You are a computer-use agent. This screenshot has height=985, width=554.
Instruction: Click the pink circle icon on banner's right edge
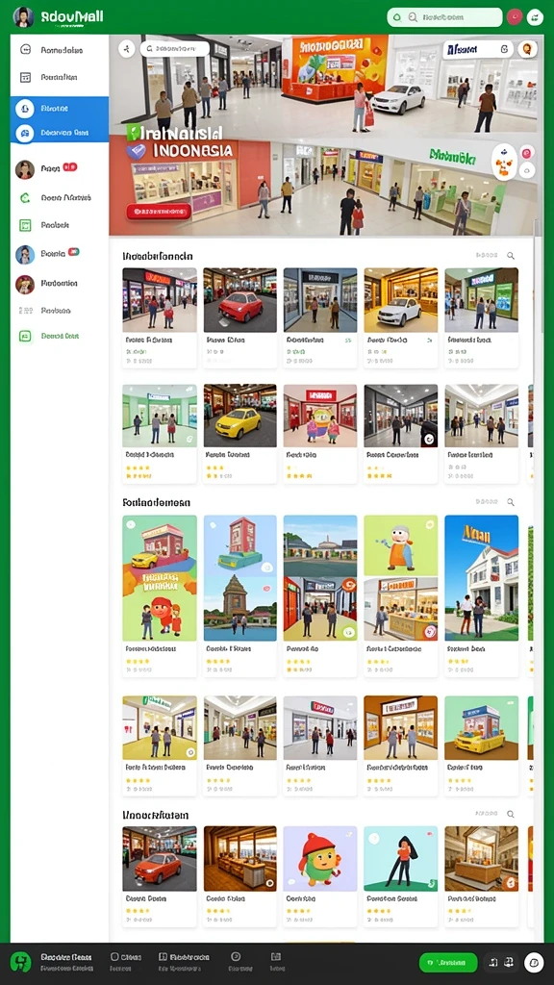527,151
